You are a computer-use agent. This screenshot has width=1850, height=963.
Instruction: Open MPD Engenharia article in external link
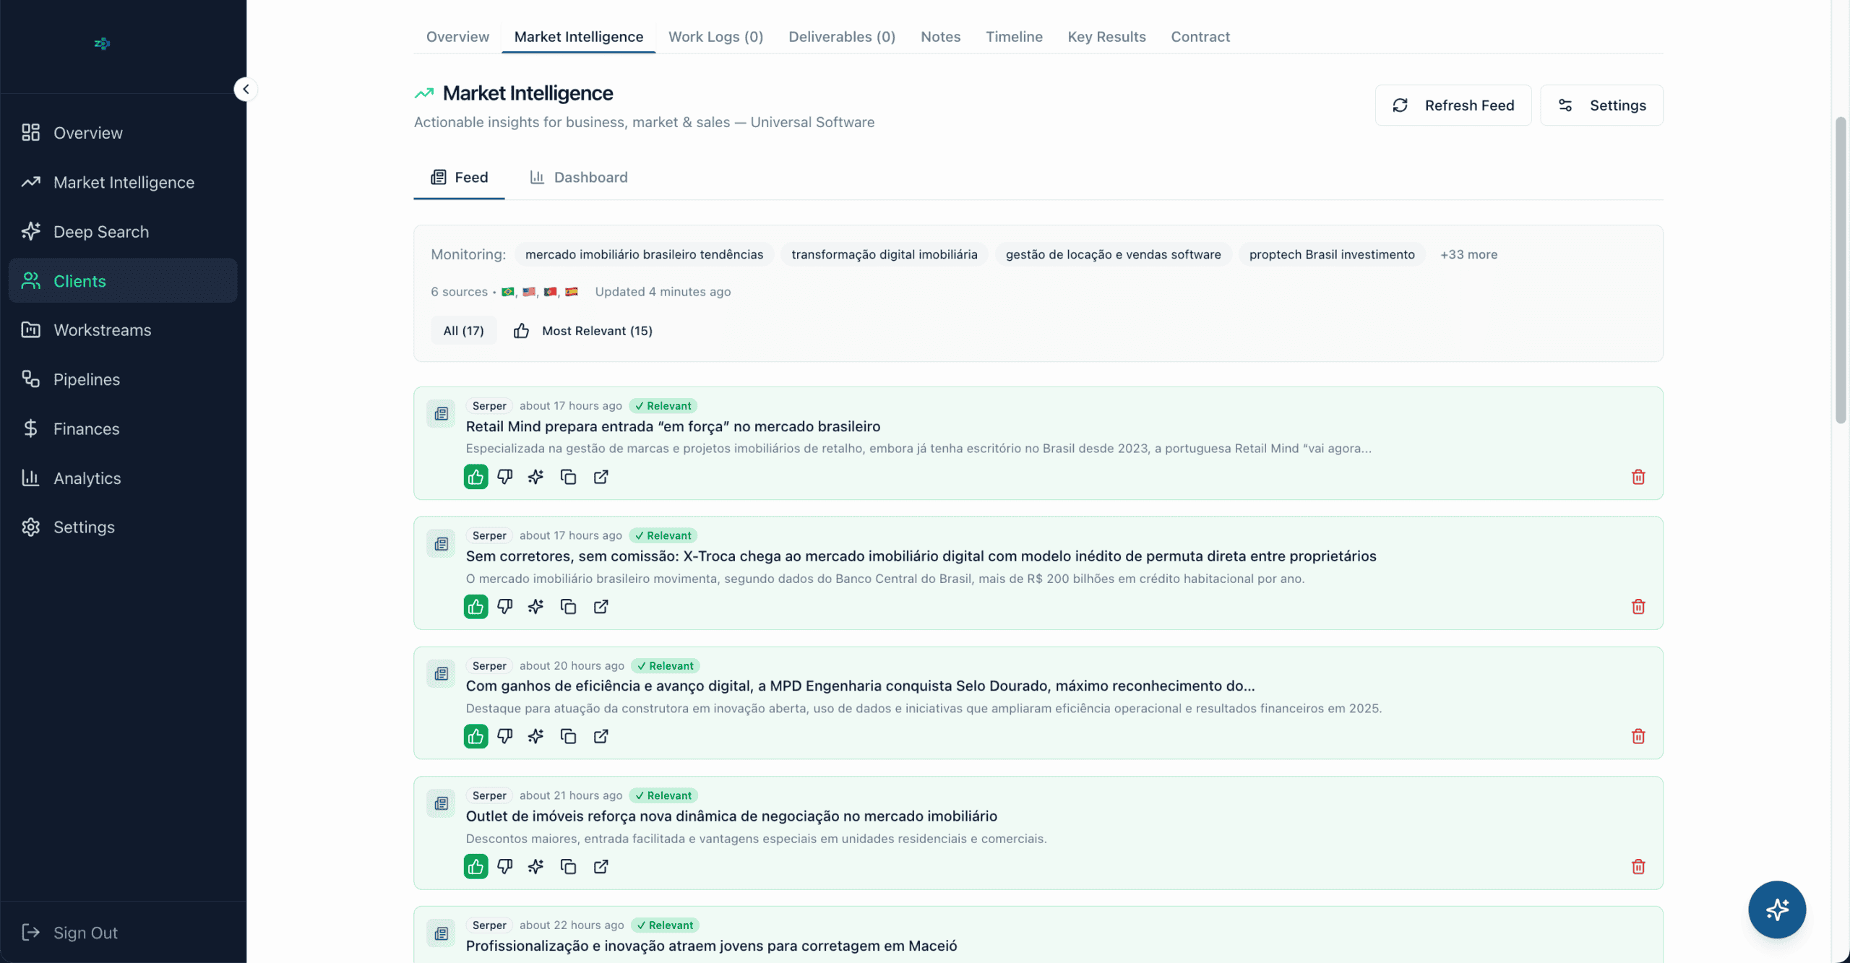click(x=601, y=736)
